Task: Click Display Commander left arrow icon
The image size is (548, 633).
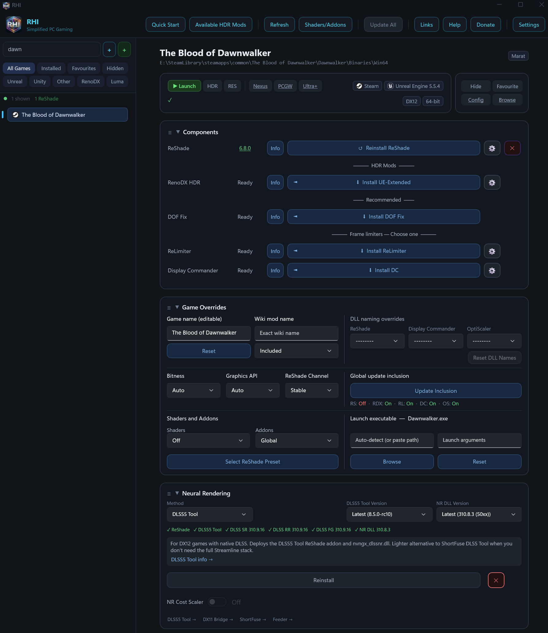Action: pos(295,270)
